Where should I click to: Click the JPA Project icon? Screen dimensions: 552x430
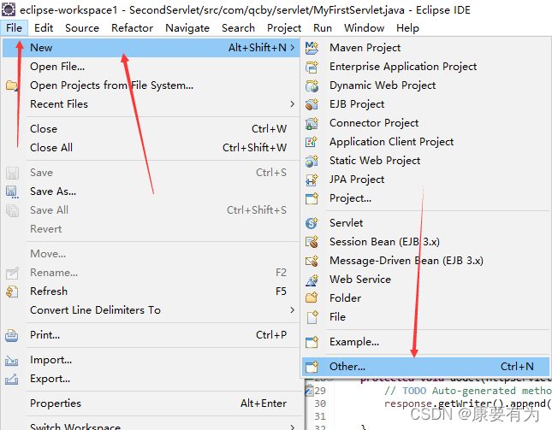[x=312, y=180]
